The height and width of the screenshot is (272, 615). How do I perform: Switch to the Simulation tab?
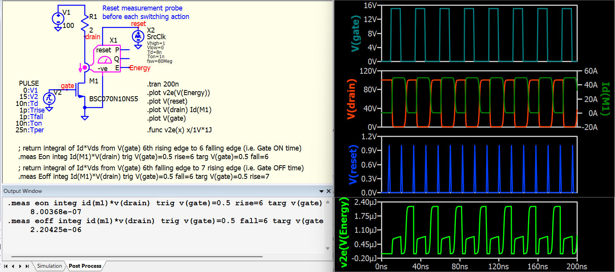pos(49,266)
